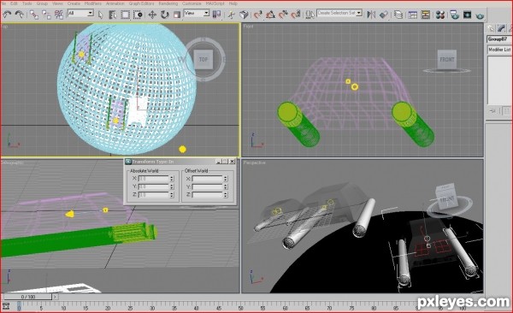Open the Rendering menu
The image size is (513, 313).
[x=168, y=3]
